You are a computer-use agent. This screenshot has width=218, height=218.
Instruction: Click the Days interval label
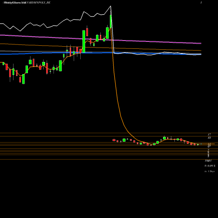coord(209,171)
